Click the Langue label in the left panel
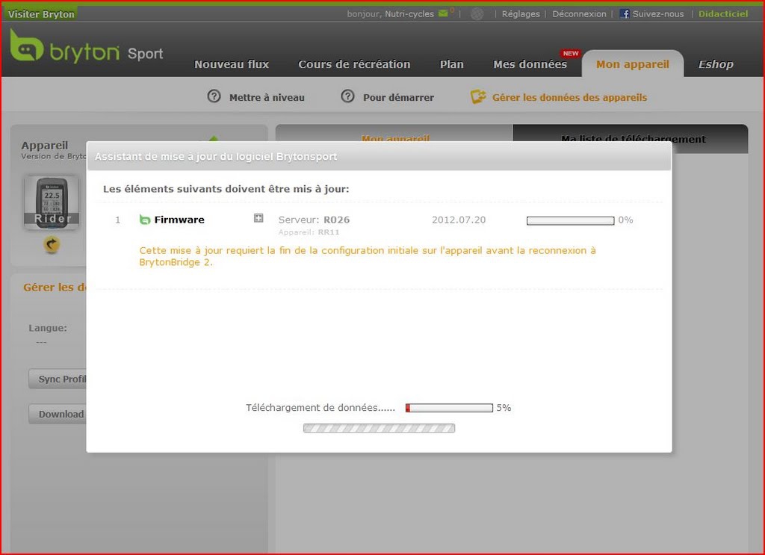This screenshot has height=555, width=765. [x=48, y=328]
